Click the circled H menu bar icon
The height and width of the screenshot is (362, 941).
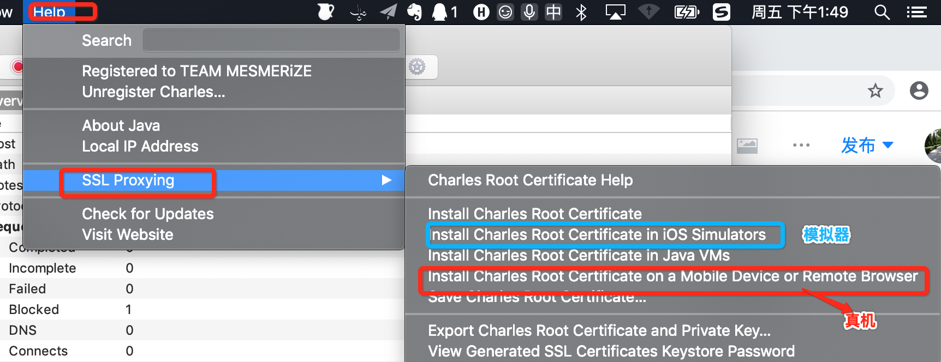481,12
